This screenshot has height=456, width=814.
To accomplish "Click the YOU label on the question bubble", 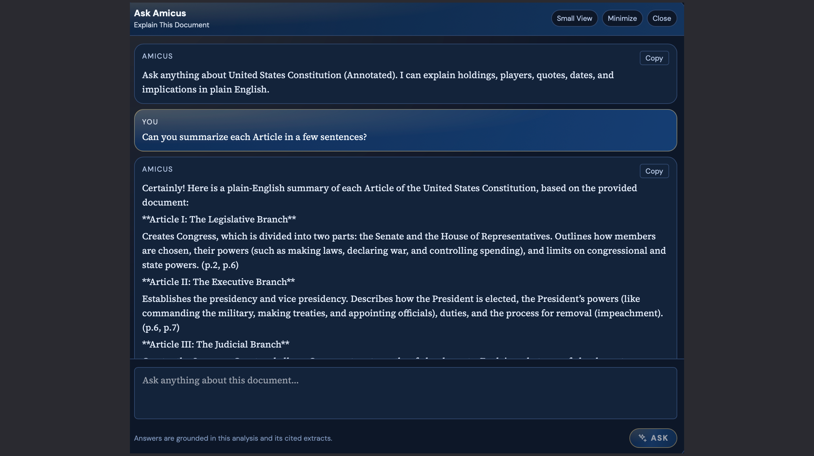I will tap(150, 122).
